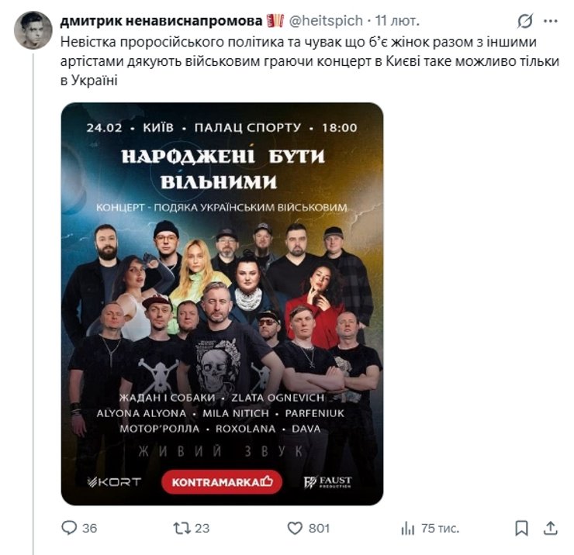Open дмитрик ненависнапромова display name

161,21
